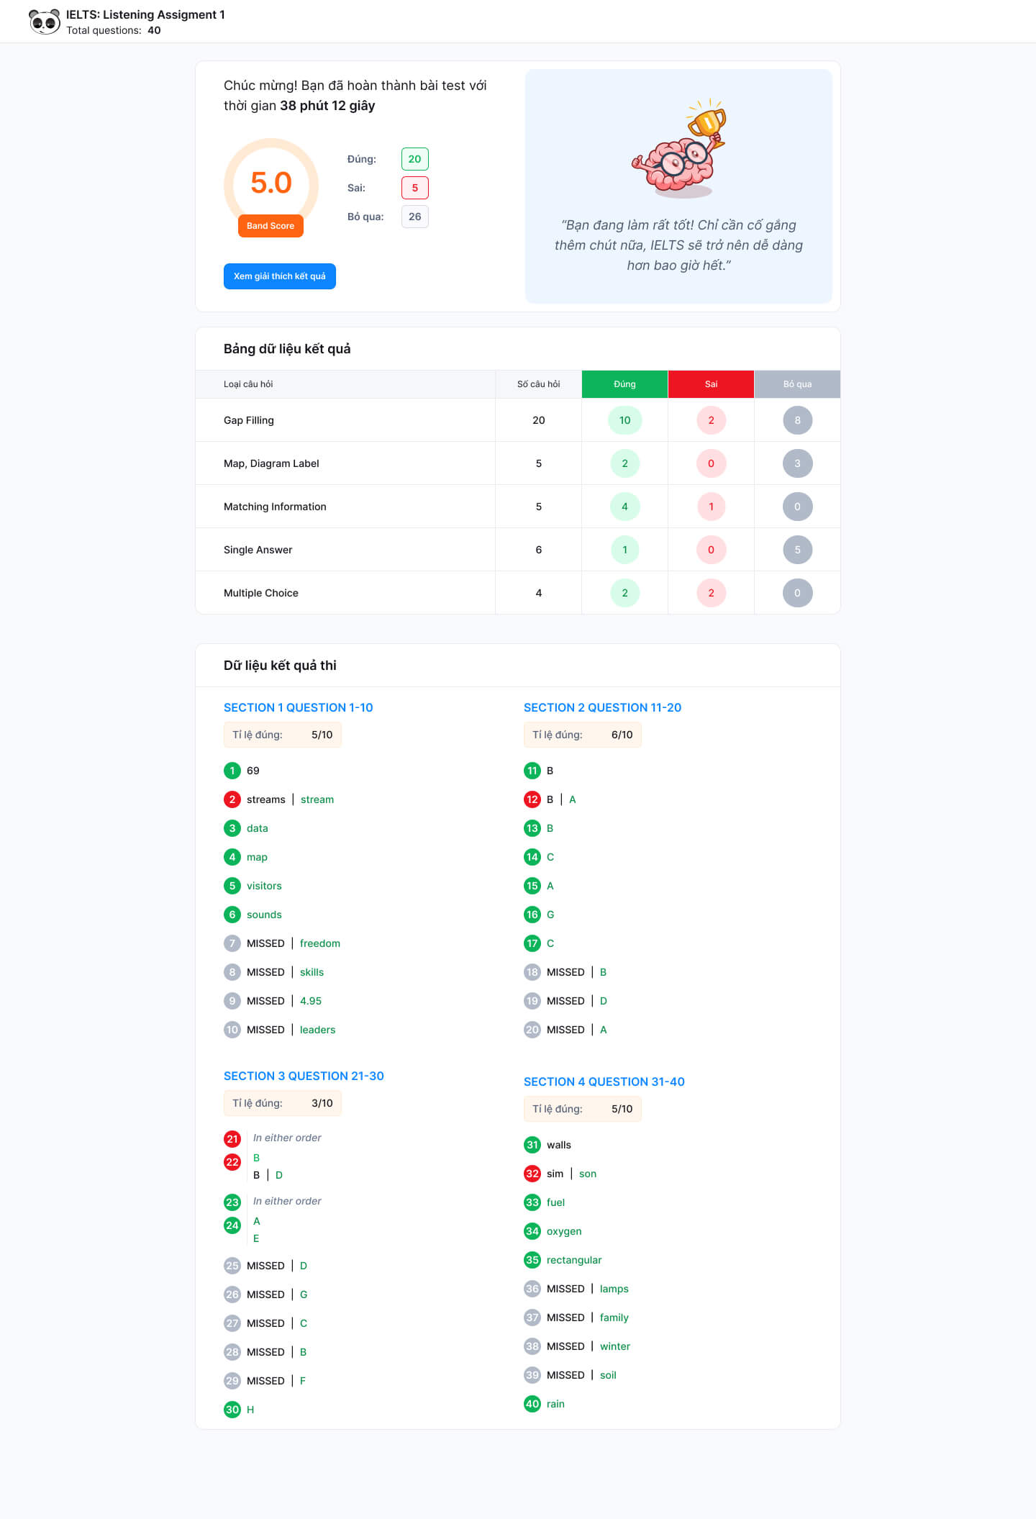This screenshot has height=1519, width=1036.
Task: Click the green question 1 badge
Action: (232, 771)
